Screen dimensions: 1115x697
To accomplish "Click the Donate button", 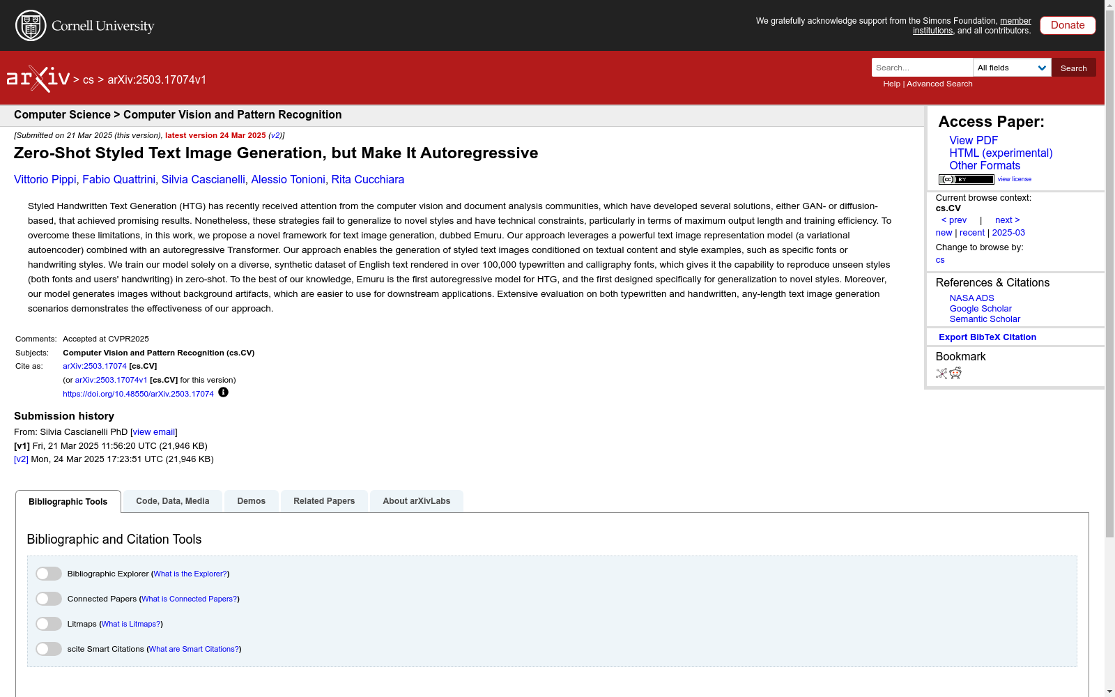I will pos(1068,25).
